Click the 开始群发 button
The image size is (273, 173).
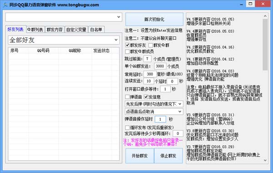[140, 156]
